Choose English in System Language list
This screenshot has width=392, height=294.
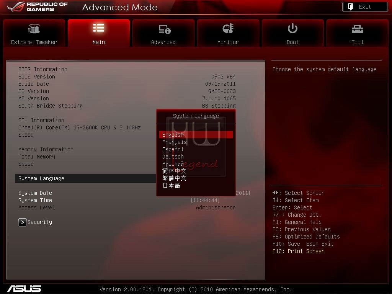196,135
